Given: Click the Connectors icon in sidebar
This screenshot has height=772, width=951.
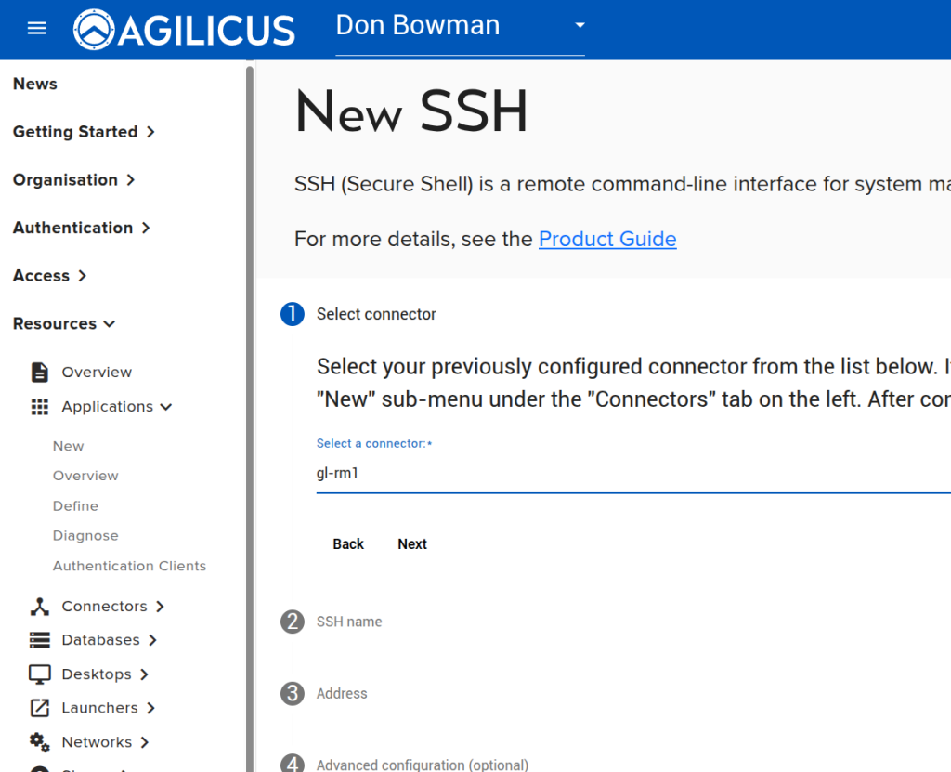Looking at the screenshot, I should (x=40, y=607).
